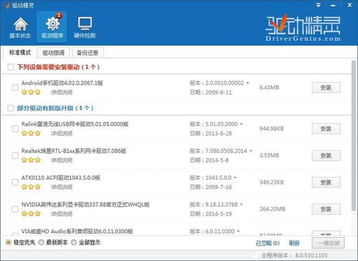Click the 驱动精灵 app logo in title bar
This screenshot has height=261, width=358.
7,5
